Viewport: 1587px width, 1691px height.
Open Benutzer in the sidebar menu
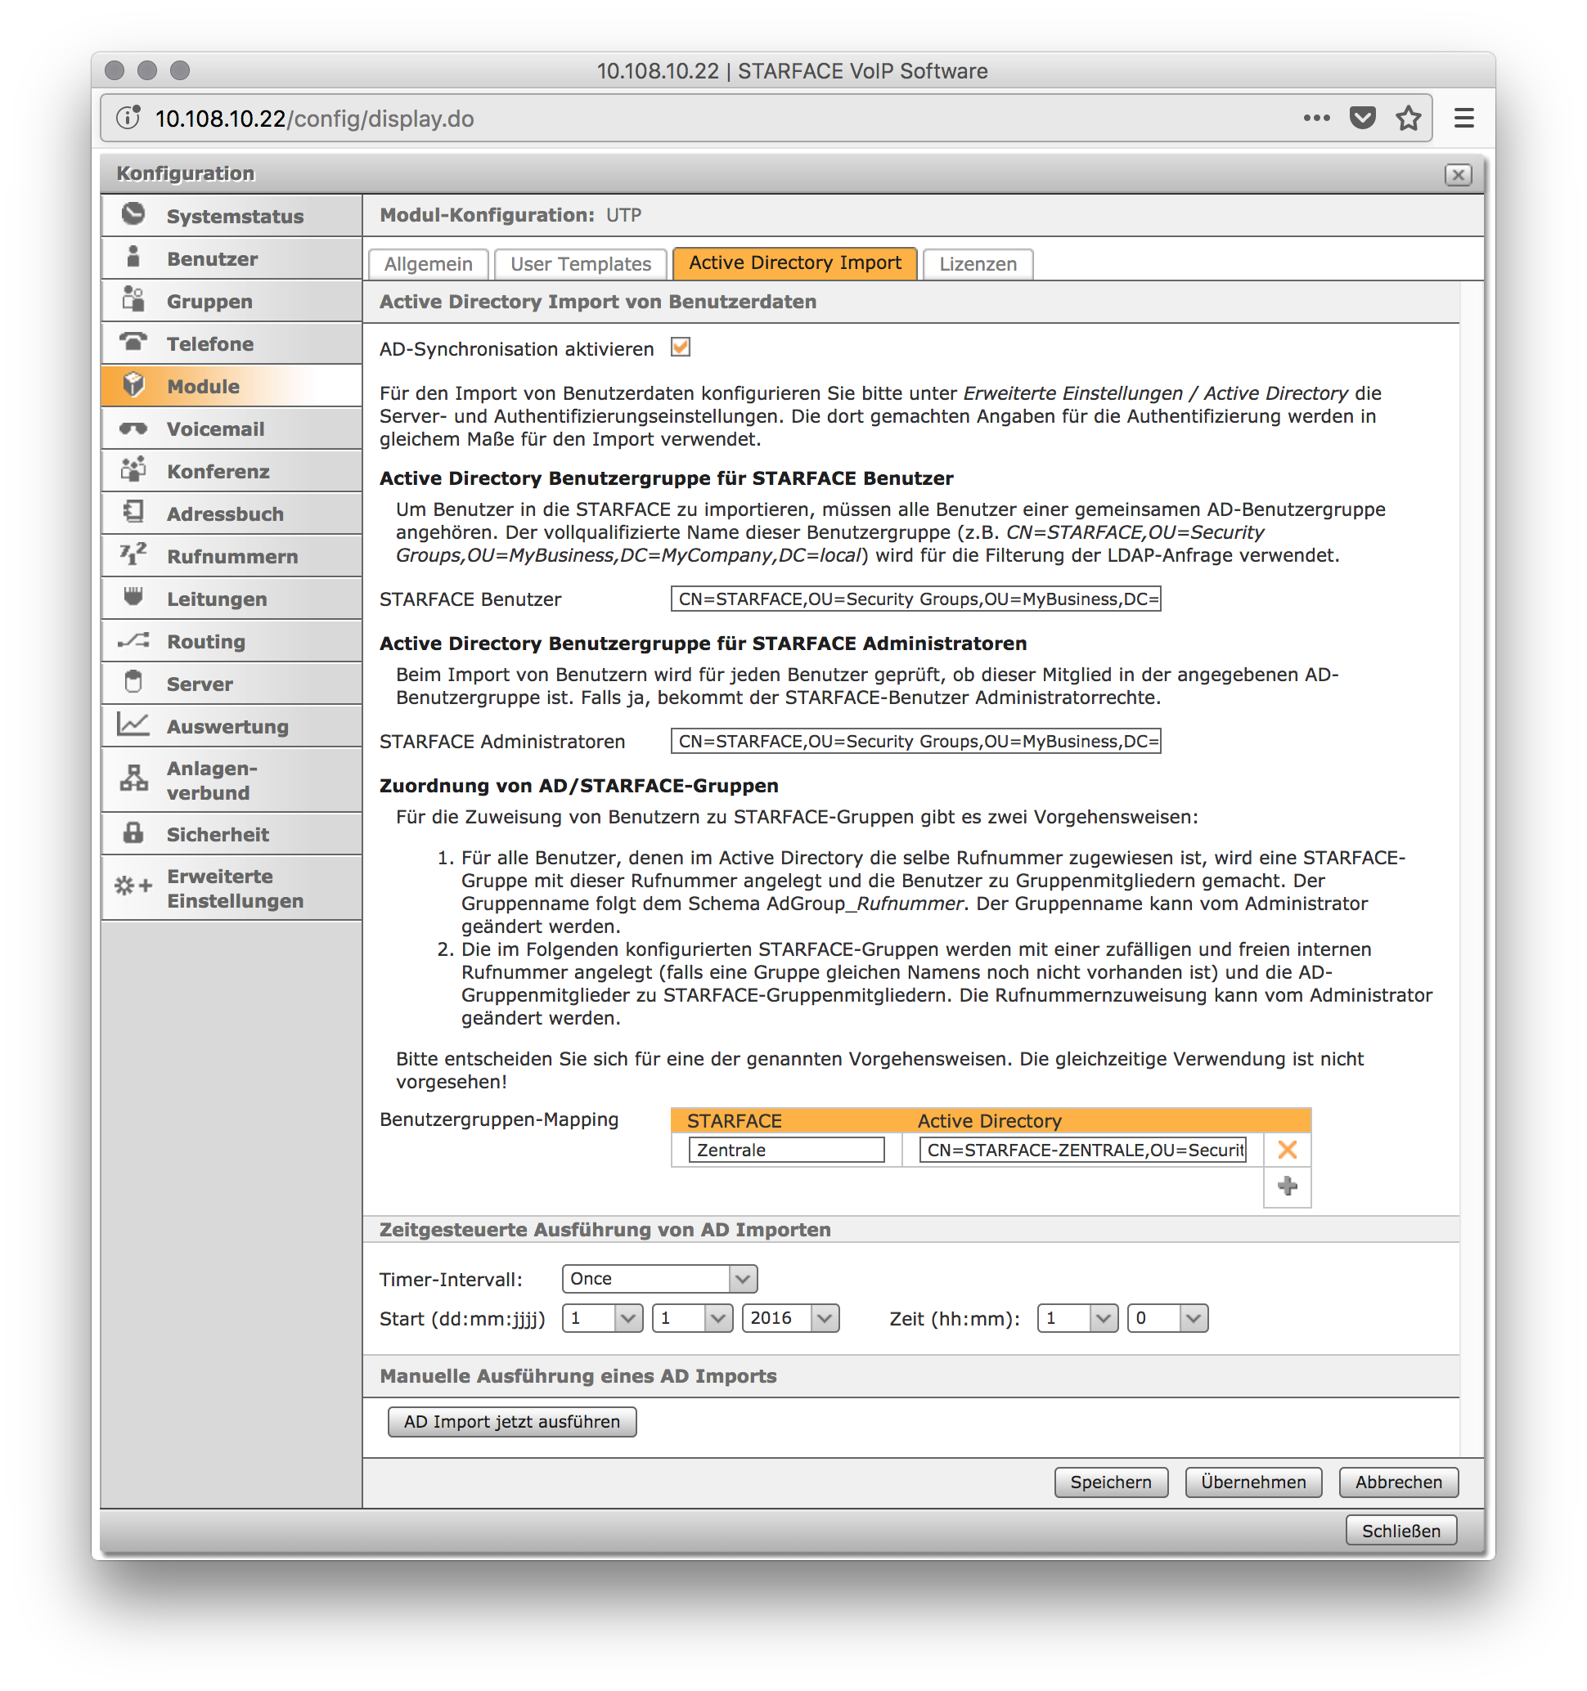click(x=232, y=258)
